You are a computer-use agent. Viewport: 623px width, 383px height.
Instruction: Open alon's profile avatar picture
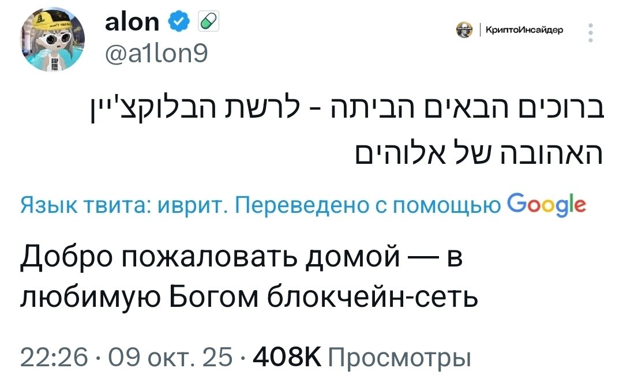pyautogui.click(x=54, y=41)
